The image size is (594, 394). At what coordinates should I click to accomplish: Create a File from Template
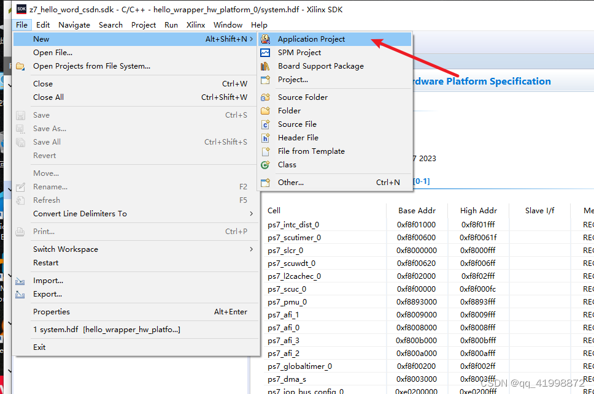pos(310,151)
